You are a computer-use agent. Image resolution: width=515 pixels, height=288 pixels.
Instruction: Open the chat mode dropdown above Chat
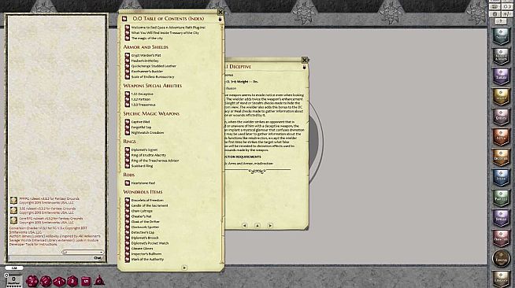coord(83,253)
